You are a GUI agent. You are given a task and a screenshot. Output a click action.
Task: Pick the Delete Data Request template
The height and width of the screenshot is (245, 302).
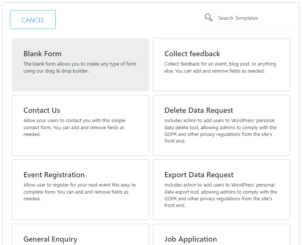pyautogui.click(x=222, y=125)
